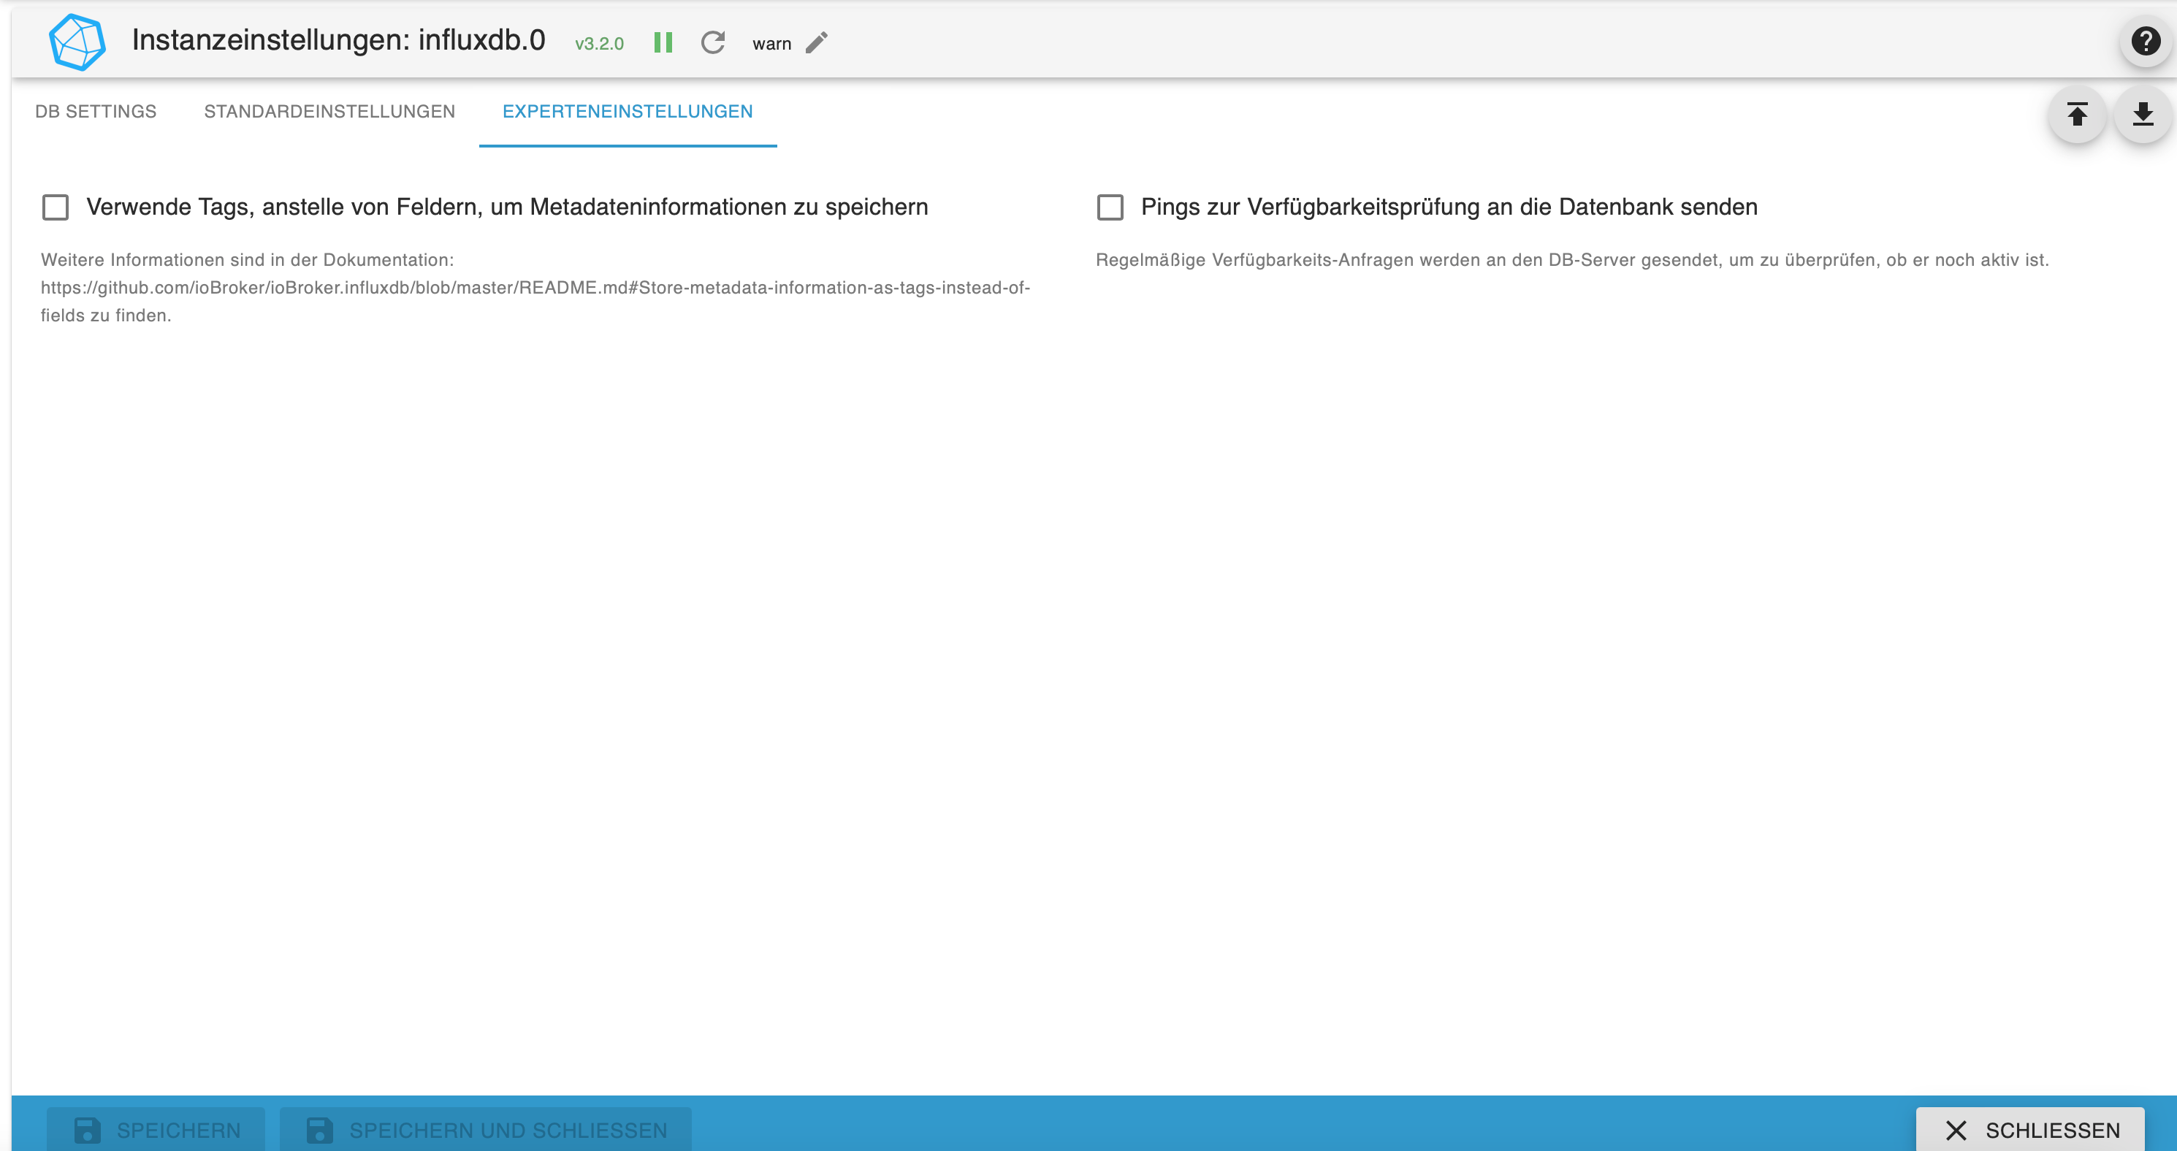Click the SPEICHERN button
This screenshot has height=1151, width=2177.
[x=155, y=1129]
